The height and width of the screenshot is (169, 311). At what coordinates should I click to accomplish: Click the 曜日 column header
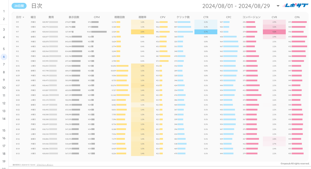(x=33, y=17)
